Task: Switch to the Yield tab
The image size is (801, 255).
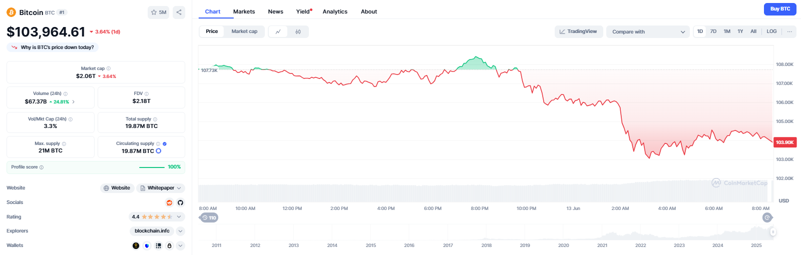Action: pyautogui.click(x=303, y=11)
